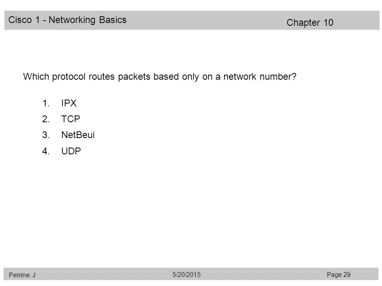The width and height of the screenshot is (382, 286).
Task: Select answer option NetBeui
Action: 78,135
